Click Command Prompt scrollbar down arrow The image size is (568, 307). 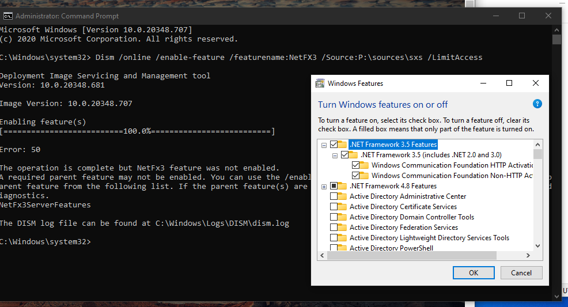point(557,296)
